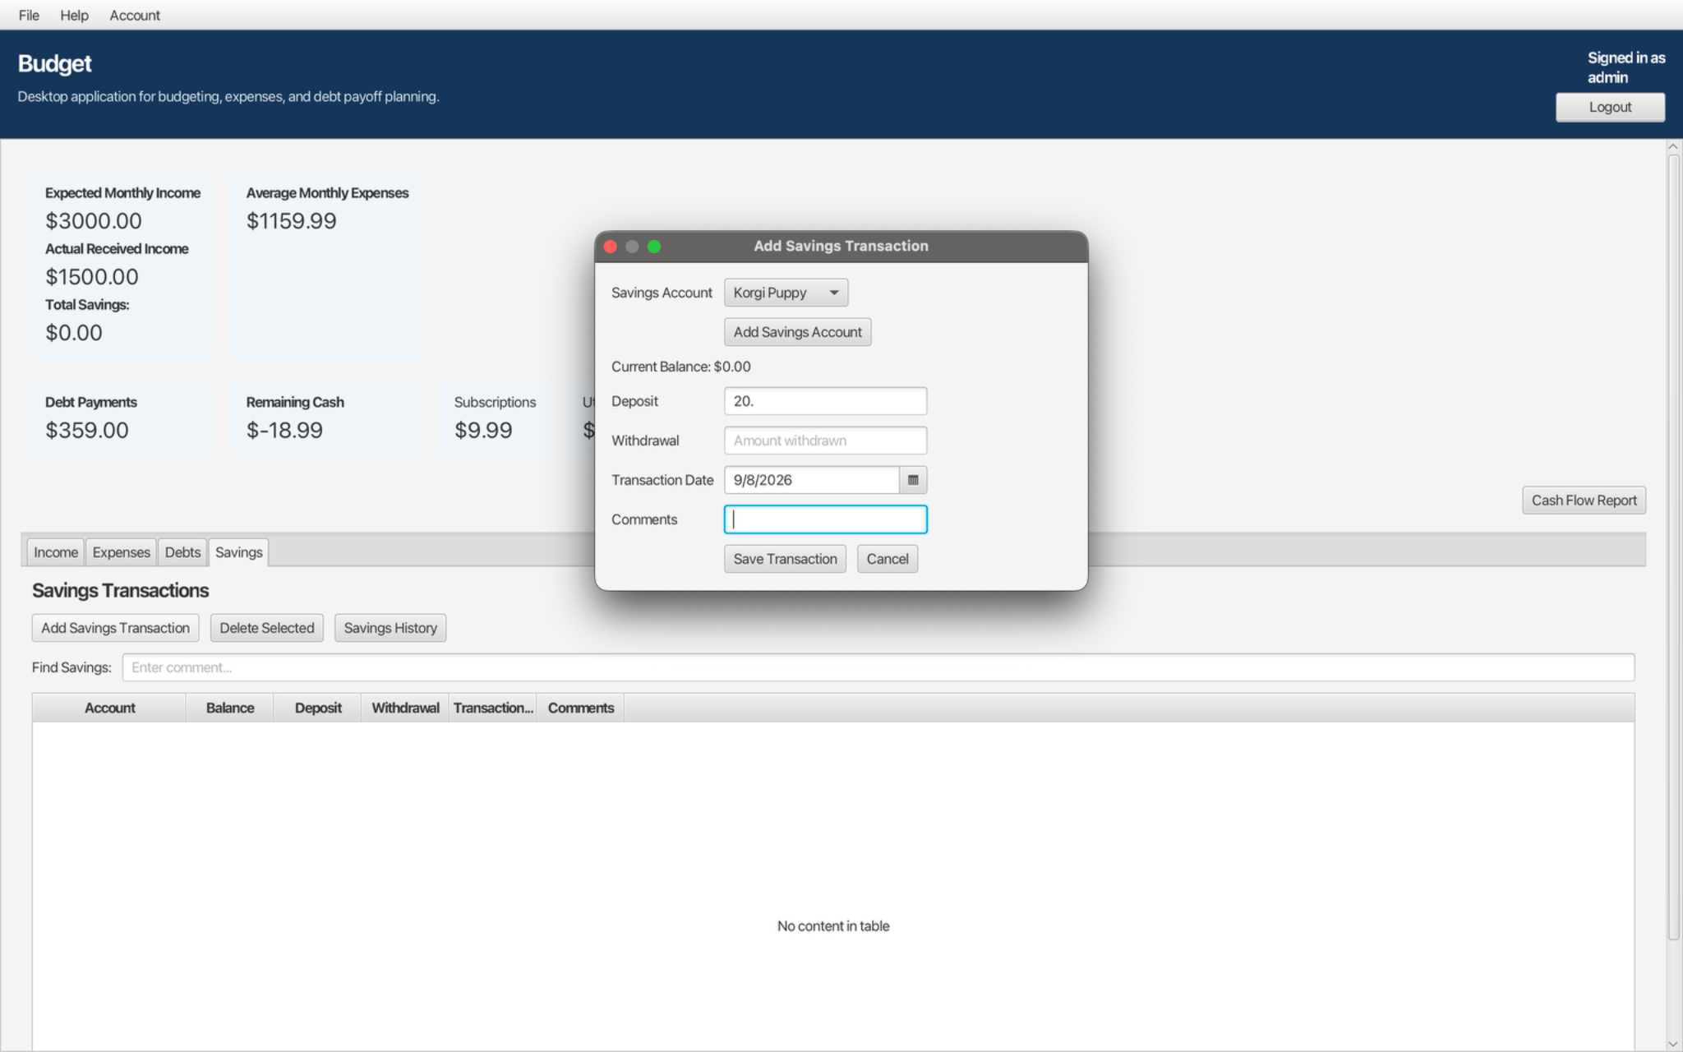Click the Transaction Date text field
This screenshot has height=1052, width=1683.
click(811, 480)
